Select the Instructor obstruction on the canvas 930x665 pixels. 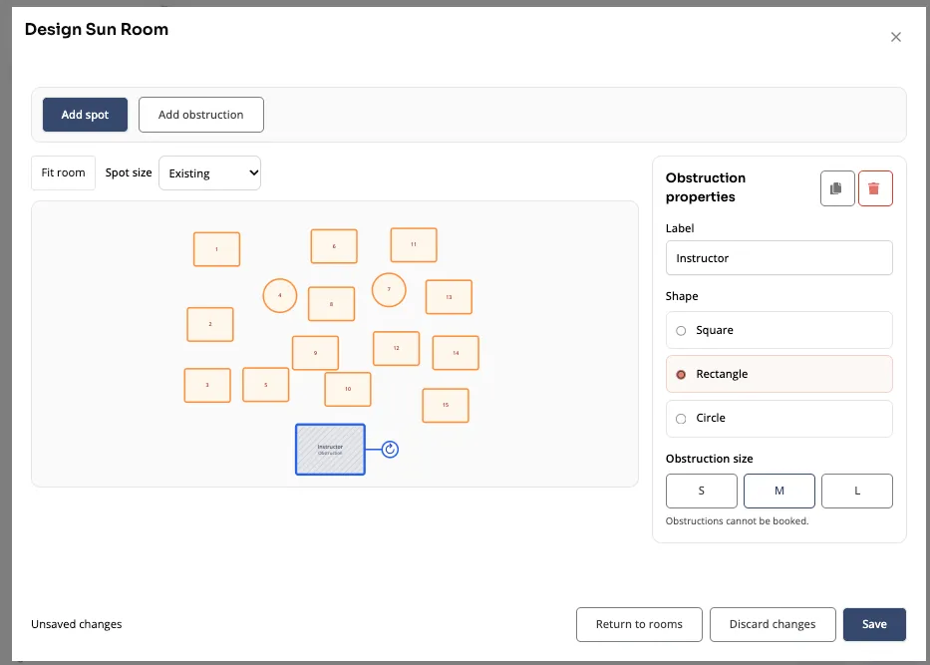tap(330, 450)
